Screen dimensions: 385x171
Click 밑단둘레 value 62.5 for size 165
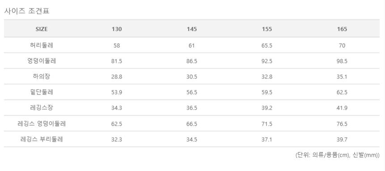[342, 93]
